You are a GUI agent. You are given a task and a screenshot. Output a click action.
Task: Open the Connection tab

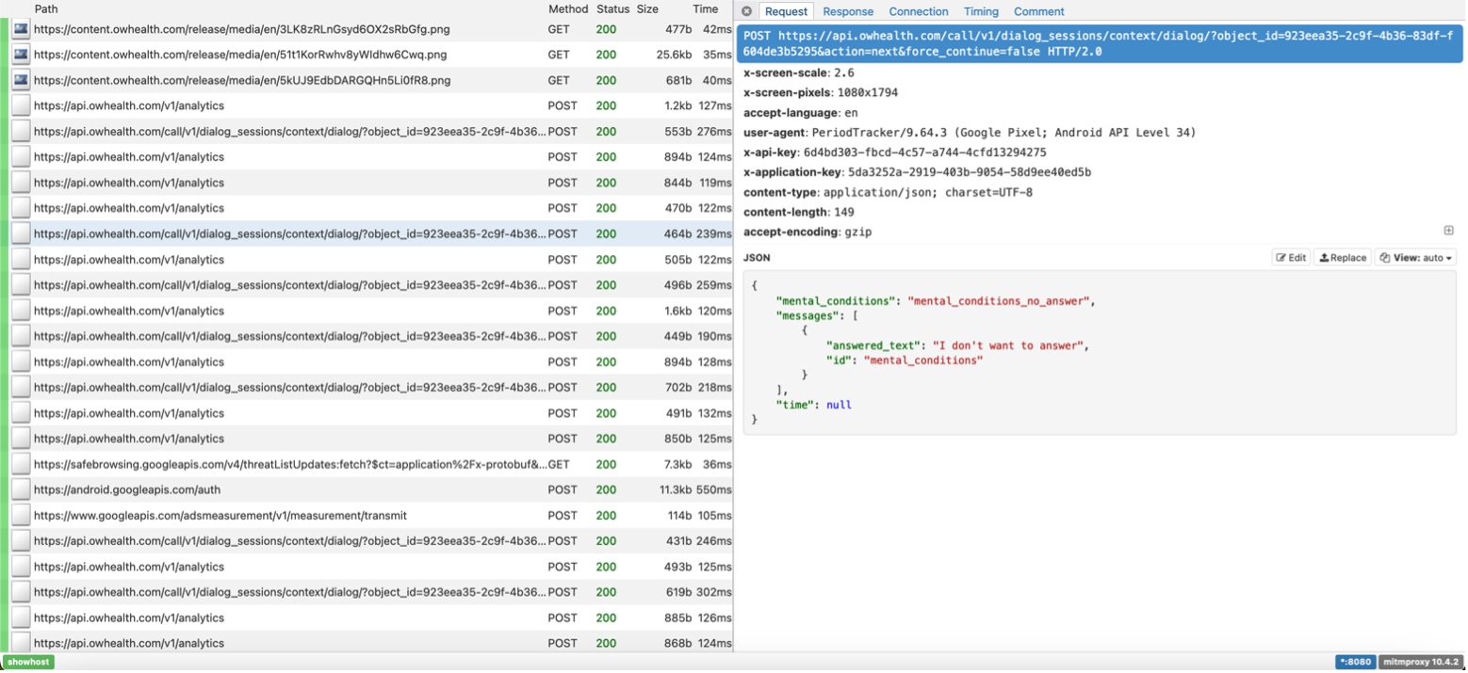(918, 11)
